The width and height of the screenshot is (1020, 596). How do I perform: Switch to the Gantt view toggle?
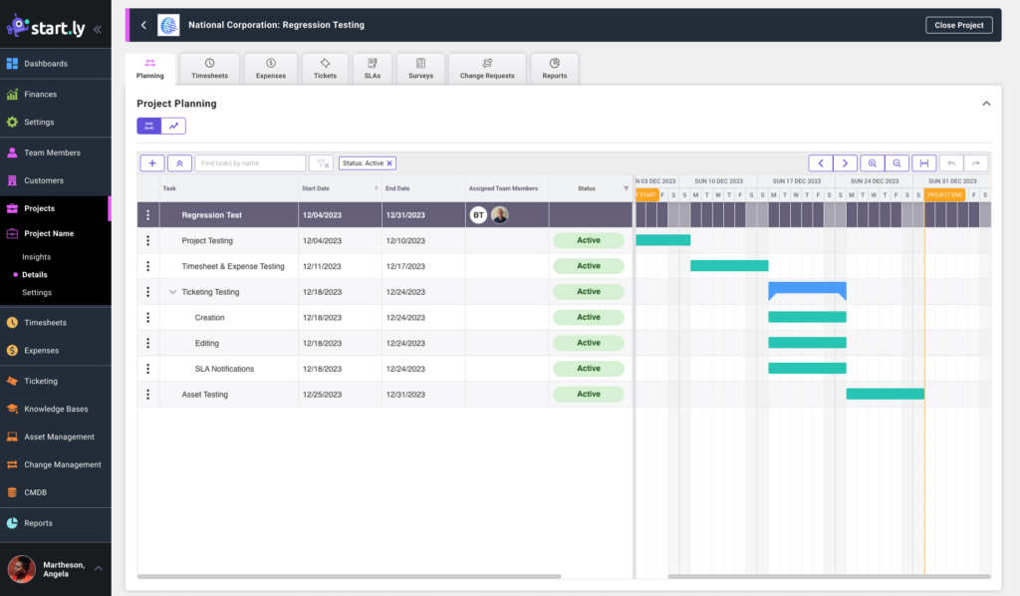146,126
